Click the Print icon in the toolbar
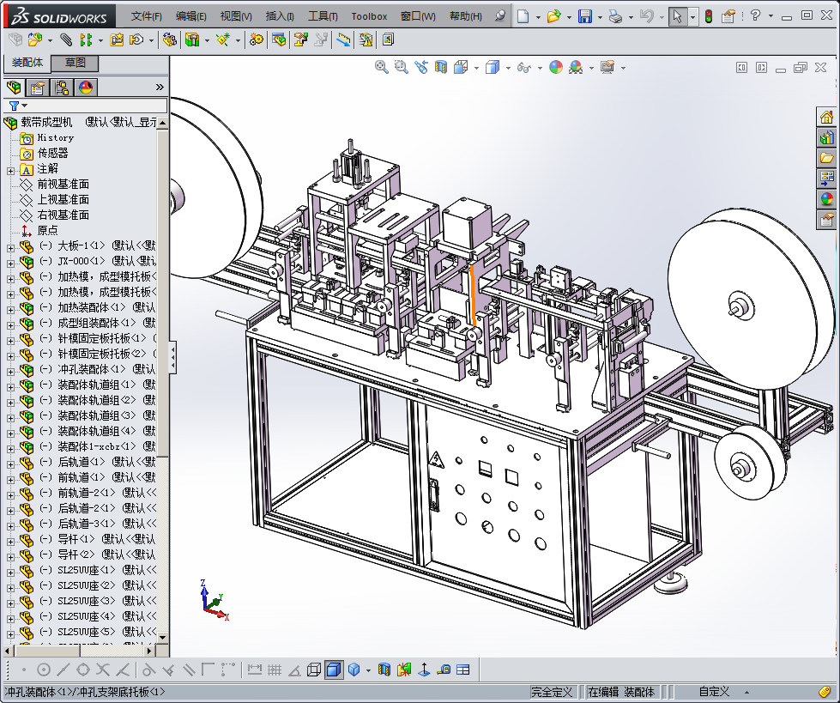This screenshot has height=703, width=840. (x=615, y=16)
